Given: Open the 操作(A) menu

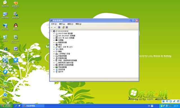Looking at the screenshot, I should point(62,24).
